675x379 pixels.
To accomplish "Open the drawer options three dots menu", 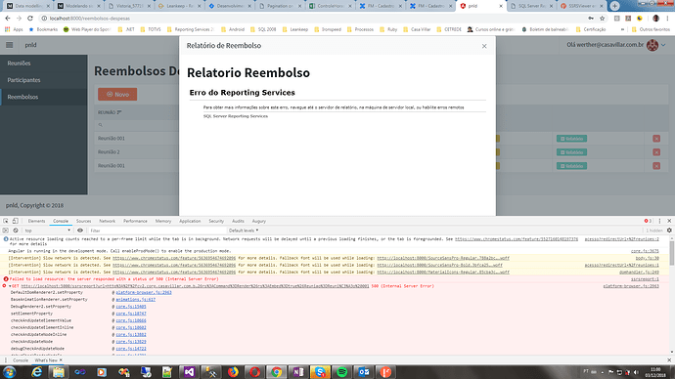I will (x=6, y=360).
